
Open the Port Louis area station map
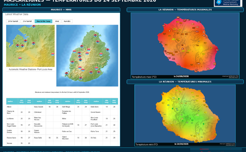[x=30, y=46]
